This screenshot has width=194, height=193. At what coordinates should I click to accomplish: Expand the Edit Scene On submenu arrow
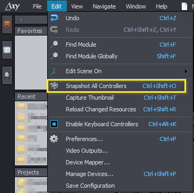[186, 72]
